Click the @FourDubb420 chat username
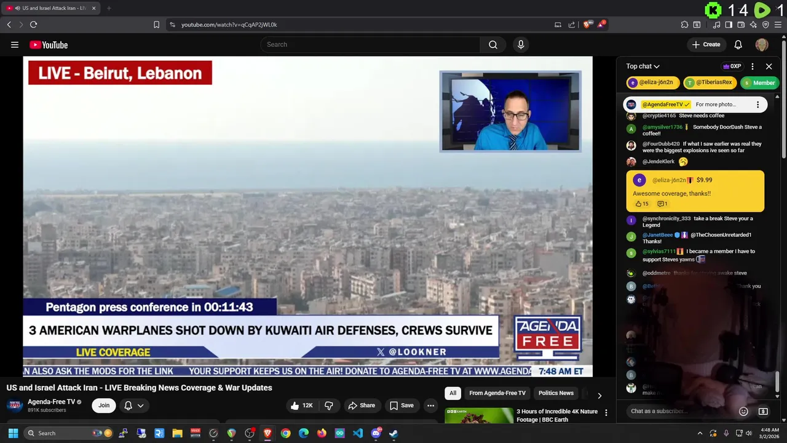Viewport: 787px width, 443px height. (661, 144)
